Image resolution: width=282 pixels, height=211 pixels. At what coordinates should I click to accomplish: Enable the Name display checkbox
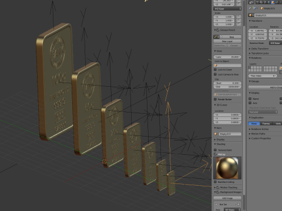coord(250,98)
